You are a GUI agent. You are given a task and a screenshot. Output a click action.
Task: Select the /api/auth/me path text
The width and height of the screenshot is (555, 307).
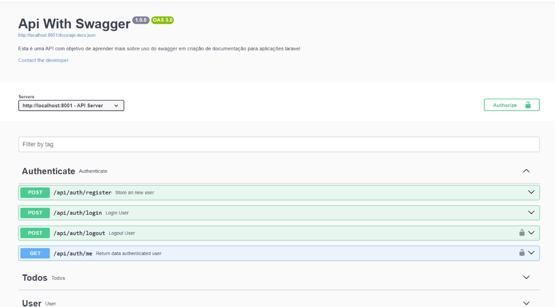73,253
